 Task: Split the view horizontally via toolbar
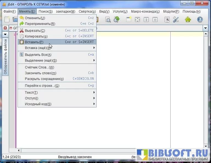(x=146, y=19)
